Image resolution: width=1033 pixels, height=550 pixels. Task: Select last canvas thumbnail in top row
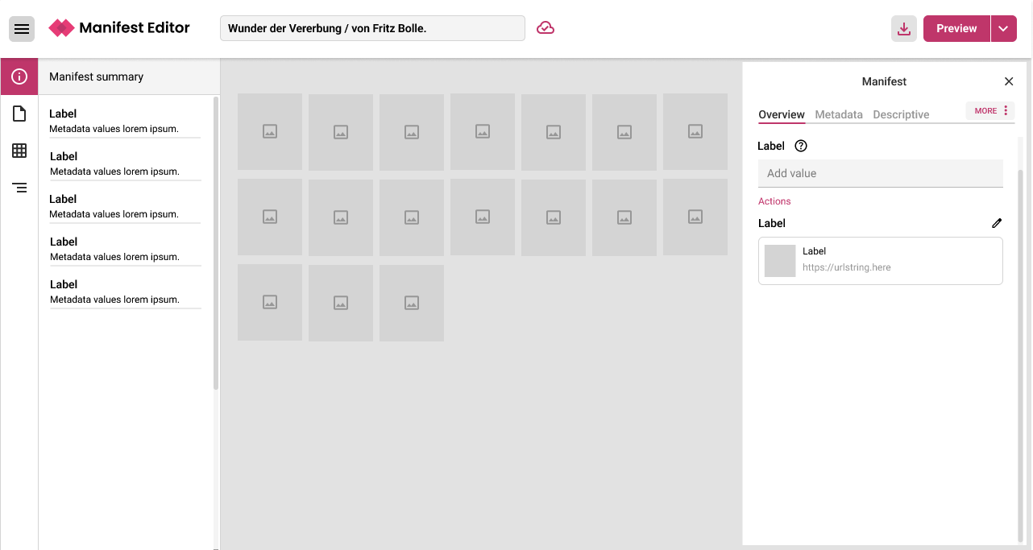tap(695, 131)
